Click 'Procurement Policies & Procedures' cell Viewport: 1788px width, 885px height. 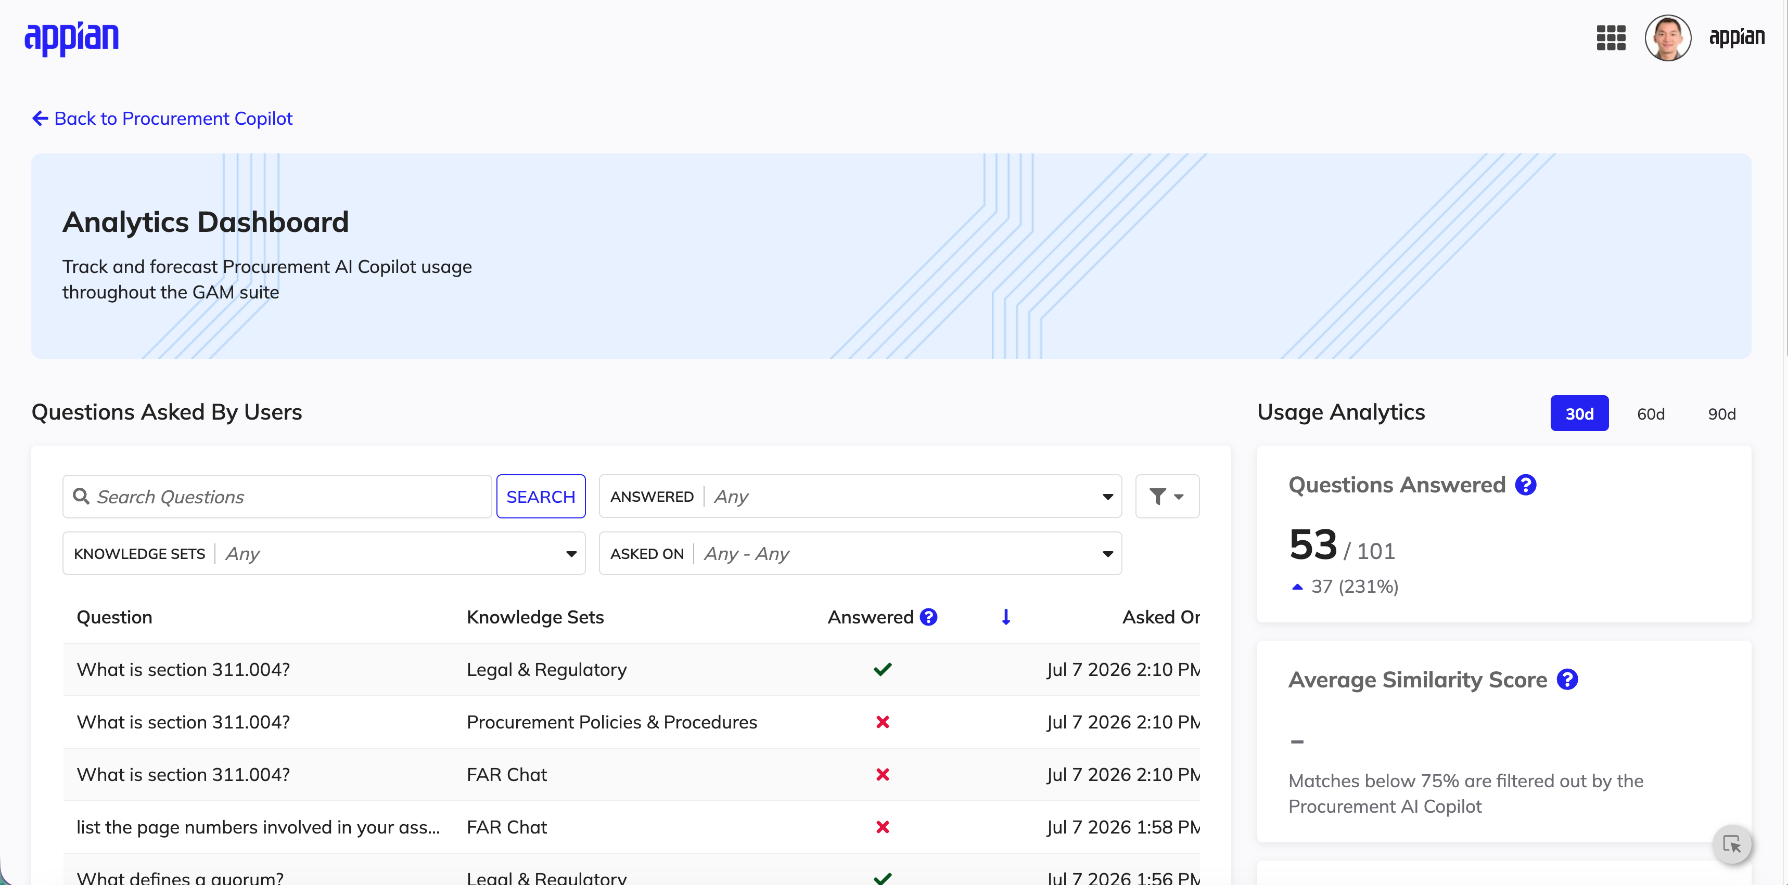[611, 722]
